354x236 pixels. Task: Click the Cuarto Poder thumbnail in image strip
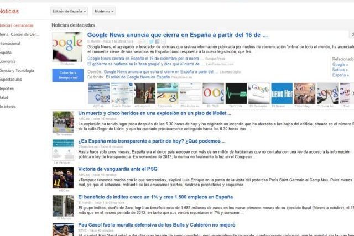click(x=122, y=93)
